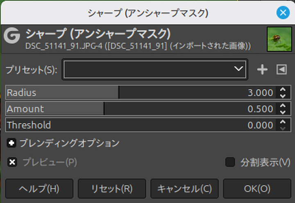Decrease Amount value with down arrow

(x=282, y=112)
